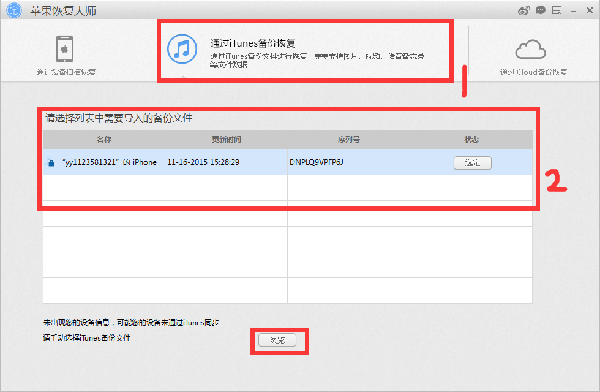Click the iTunes backup description text
600x392 pixels.
click(x=317, y=61)
